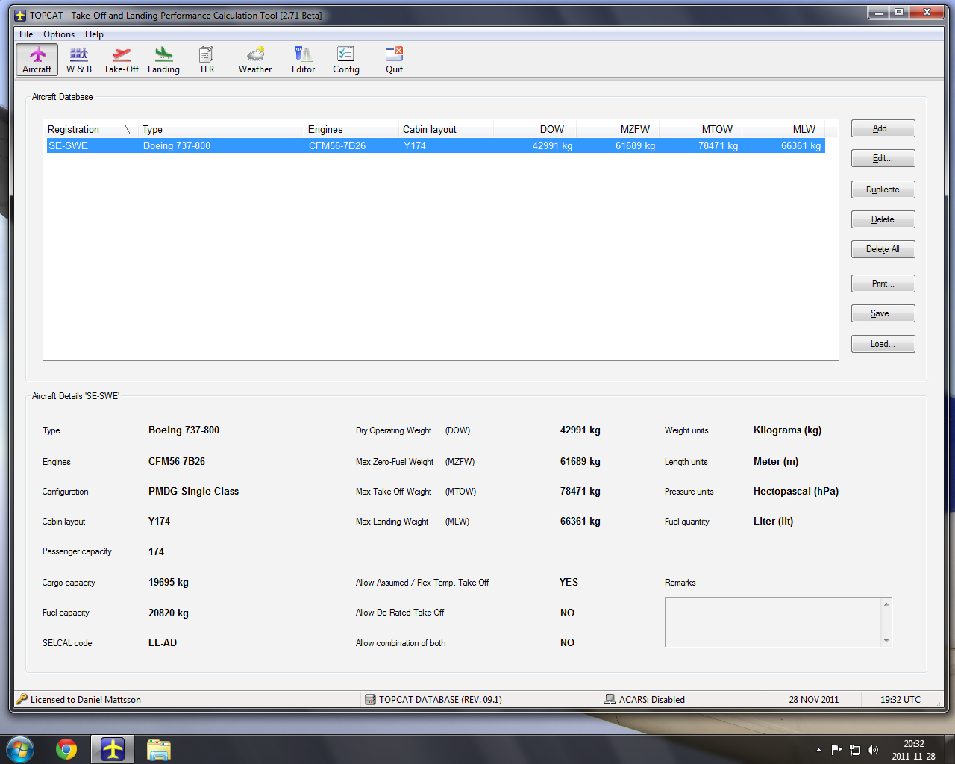Click the Edit... button
Screen dimensions: 955x764
click(x=883, y=158)
